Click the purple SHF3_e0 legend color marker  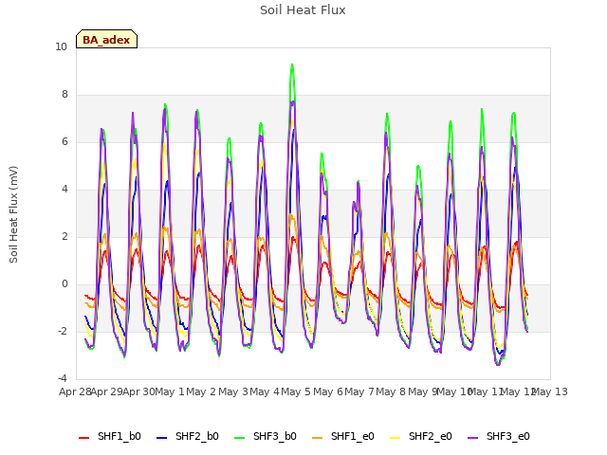473,438
